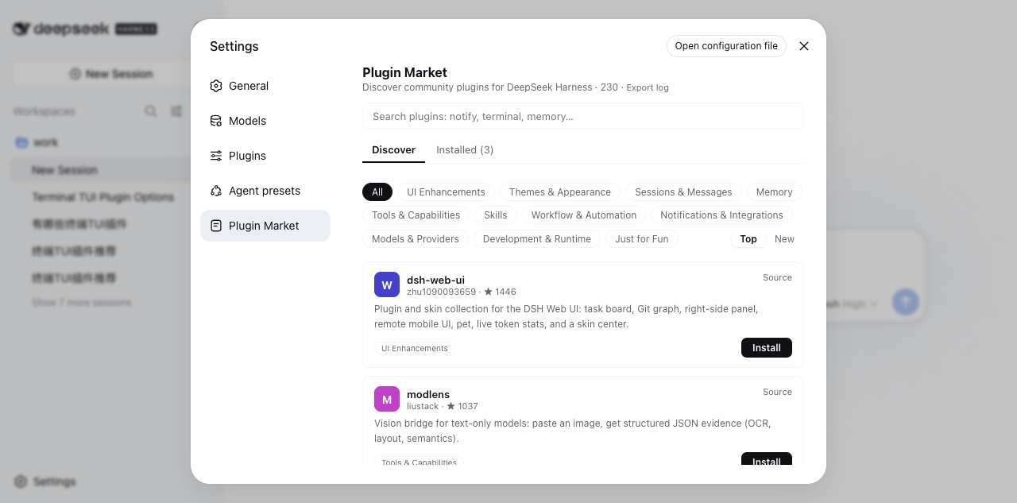Screen dimensions: 1017x503
Task: Install the dsh-web-ui plugin
Action: pos(767,348)
